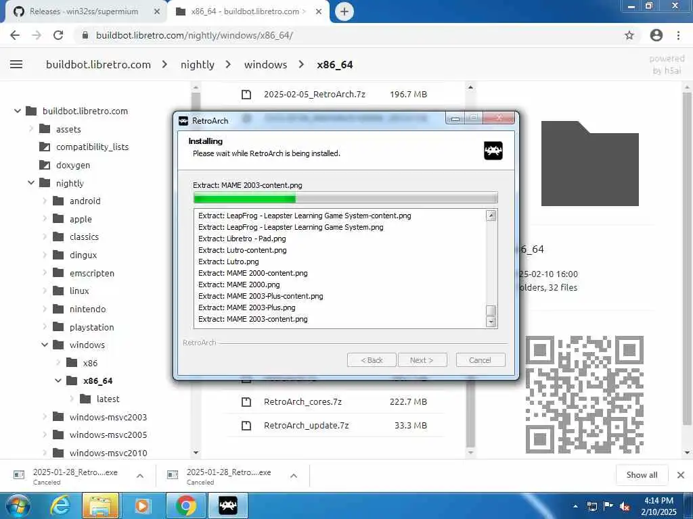Viewport: 693px width, 519px height.
Task: Close the Releases win32ss/supermium tab
Action: [x=157, y=11]
